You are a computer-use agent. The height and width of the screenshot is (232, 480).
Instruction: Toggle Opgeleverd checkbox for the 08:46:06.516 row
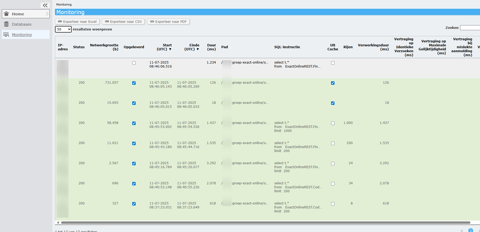pos(134,63)
